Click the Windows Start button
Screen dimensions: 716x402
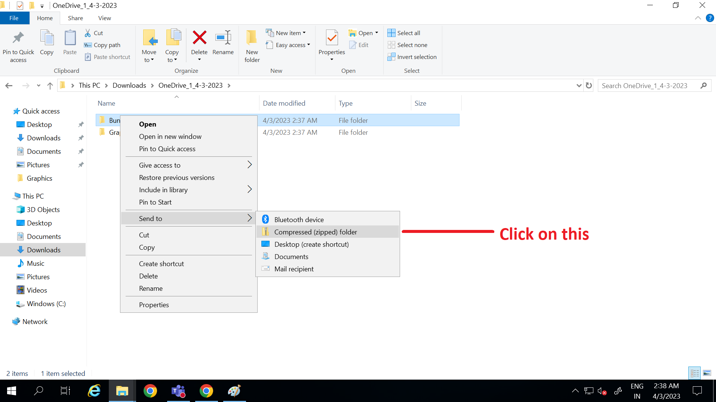tap(12, 391)
